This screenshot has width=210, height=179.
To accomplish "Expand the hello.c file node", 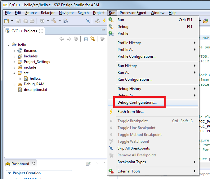I will (x=20, y=79).
